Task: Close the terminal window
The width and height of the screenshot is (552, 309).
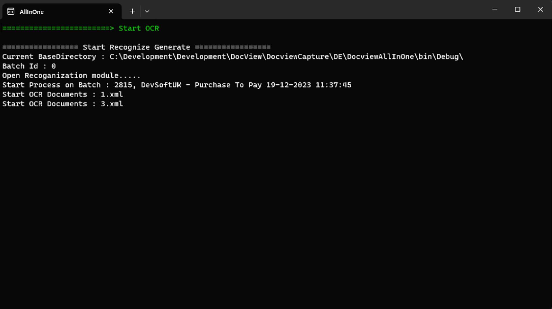Action: point(540,10)
